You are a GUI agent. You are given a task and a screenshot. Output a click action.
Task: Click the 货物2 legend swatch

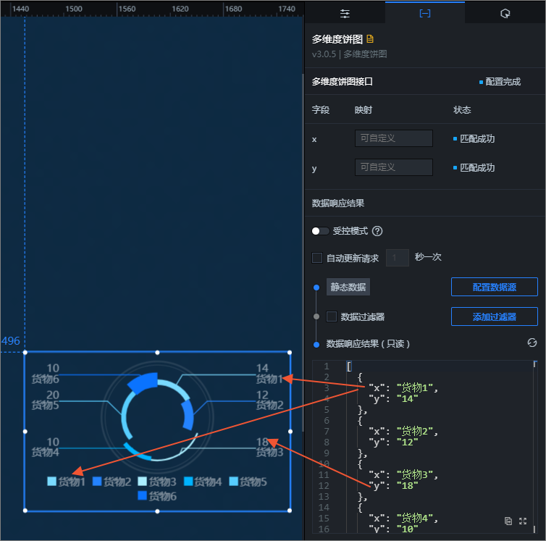[x=97, y=482]
